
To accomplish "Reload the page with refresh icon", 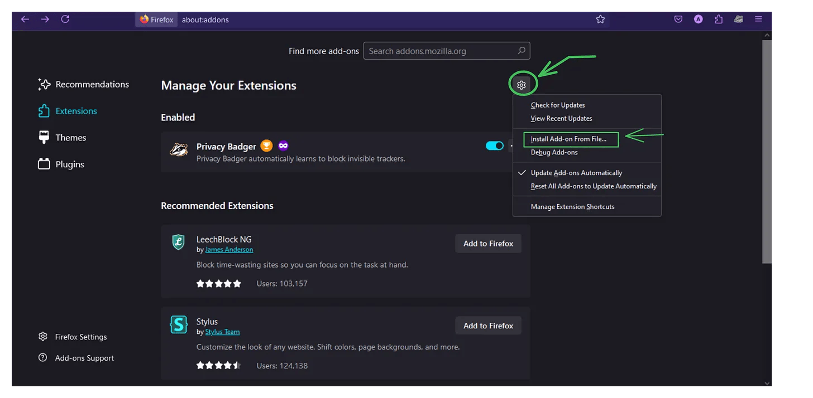I will (x=65, y=20).
